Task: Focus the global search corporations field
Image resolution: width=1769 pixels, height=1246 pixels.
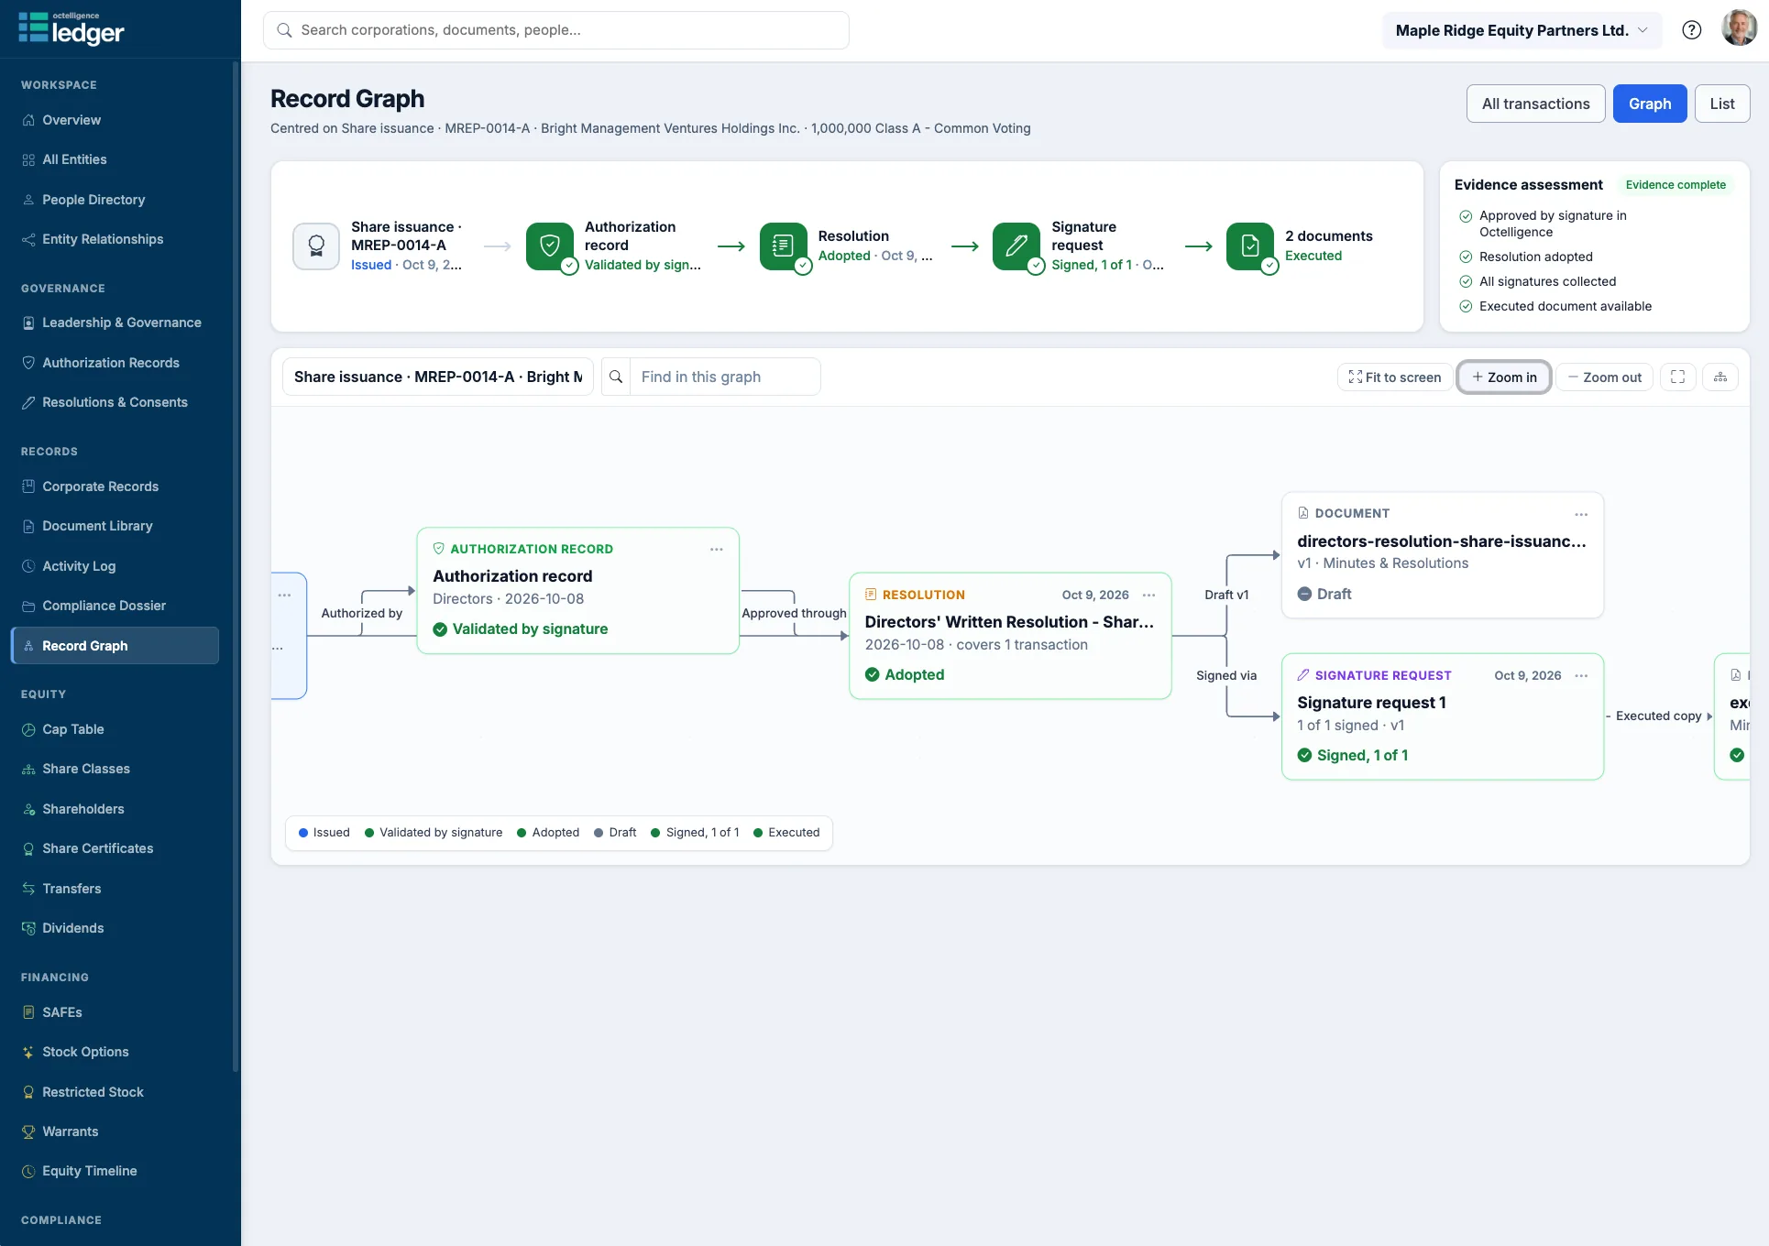Action: pos(556,30)
